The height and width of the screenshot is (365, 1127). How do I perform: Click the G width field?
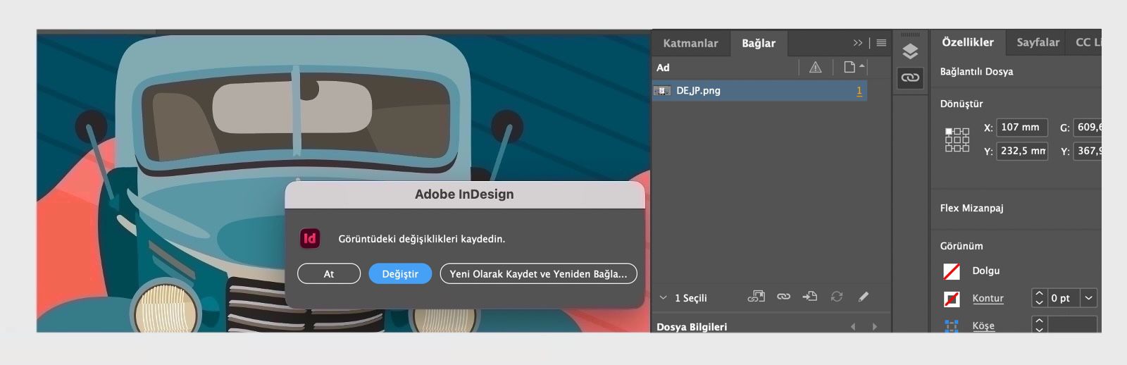click(1087, 128)
